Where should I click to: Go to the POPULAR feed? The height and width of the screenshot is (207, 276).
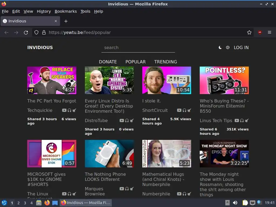point(136,62)
